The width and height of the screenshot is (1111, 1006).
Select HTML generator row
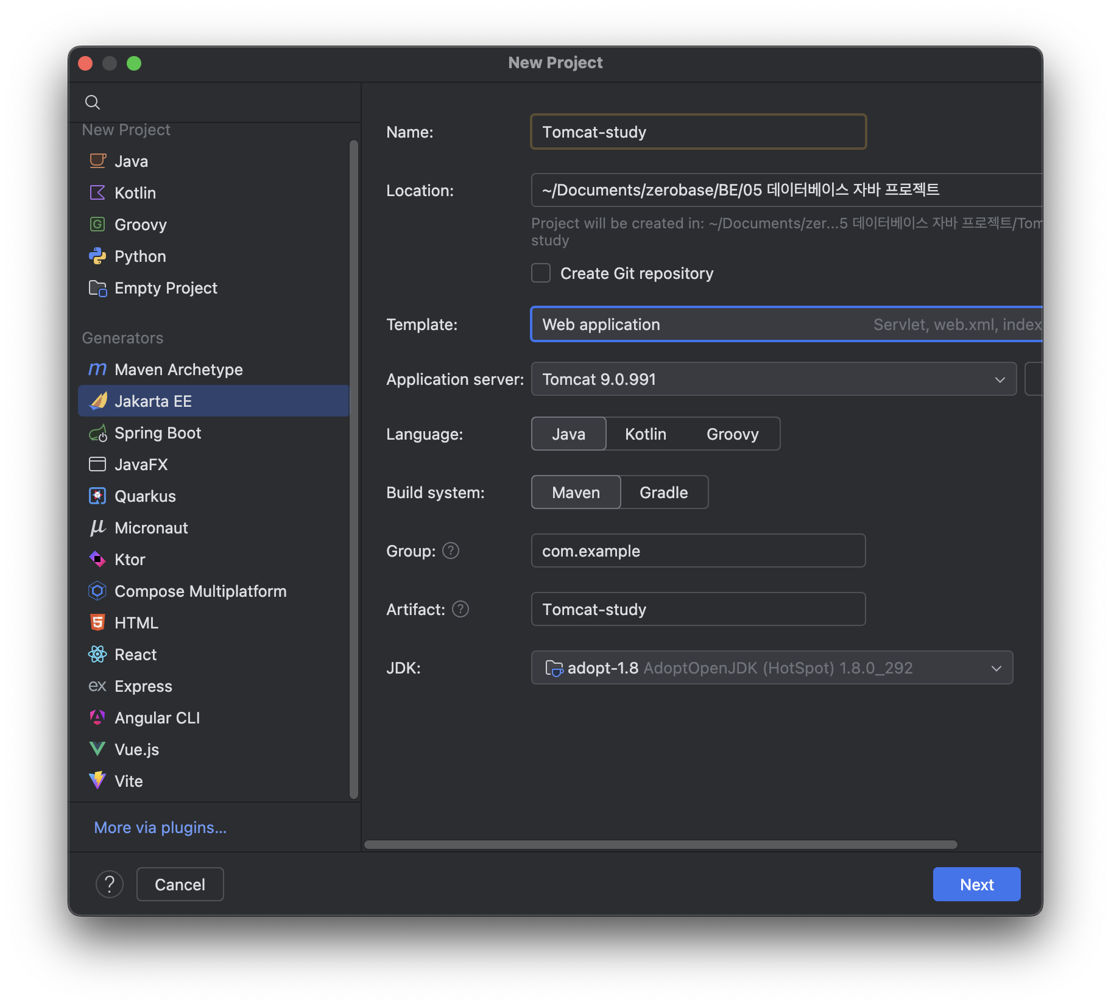[214, 622]
